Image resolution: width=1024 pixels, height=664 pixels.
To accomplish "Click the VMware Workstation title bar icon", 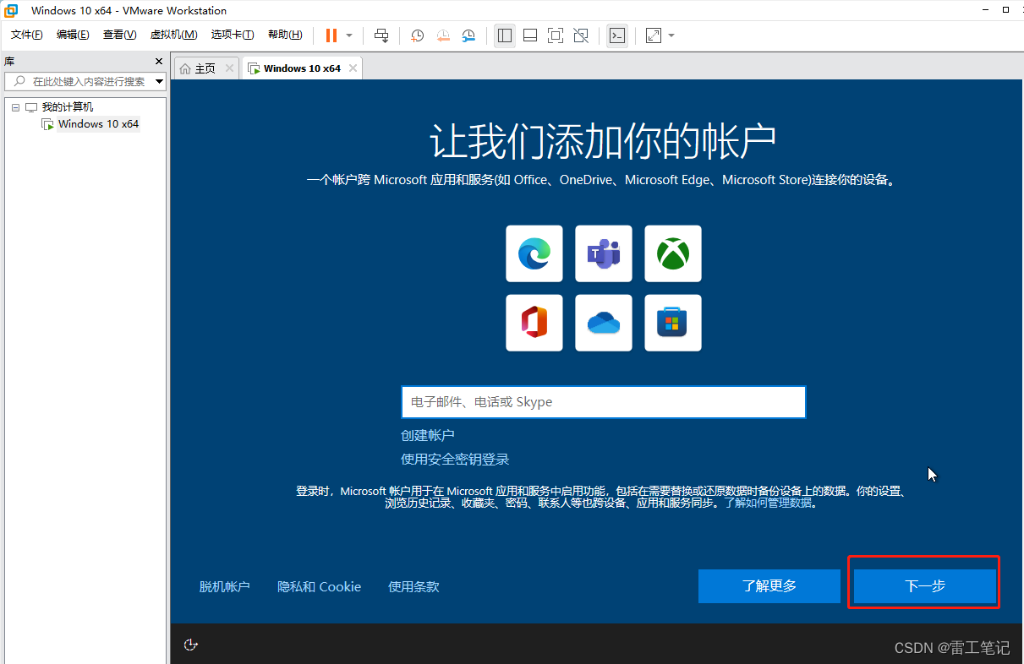I will 13,11.
